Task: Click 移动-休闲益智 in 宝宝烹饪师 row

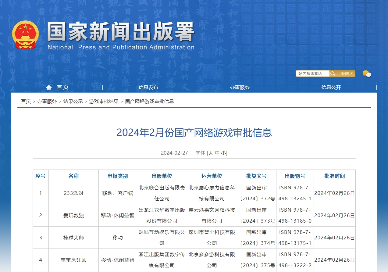Action: 118,260
